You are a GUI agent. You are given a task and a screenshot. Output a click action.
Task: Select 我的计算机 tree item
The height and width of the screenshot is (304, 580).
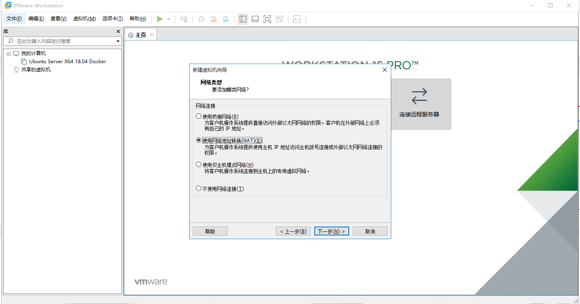point(34,54)
